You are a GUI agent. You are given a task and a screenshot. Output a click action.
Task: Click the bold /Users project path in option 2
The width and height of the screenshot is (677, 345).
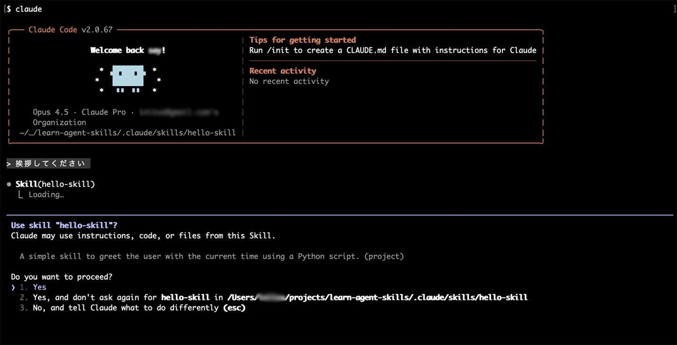(x=377, y=297)
